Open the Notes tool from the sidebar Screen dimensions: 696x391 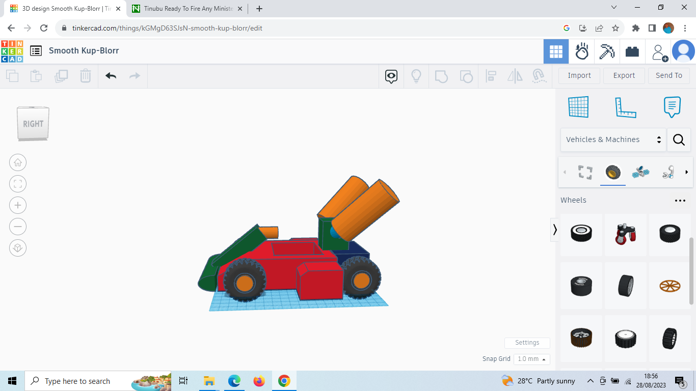(672, 107)
